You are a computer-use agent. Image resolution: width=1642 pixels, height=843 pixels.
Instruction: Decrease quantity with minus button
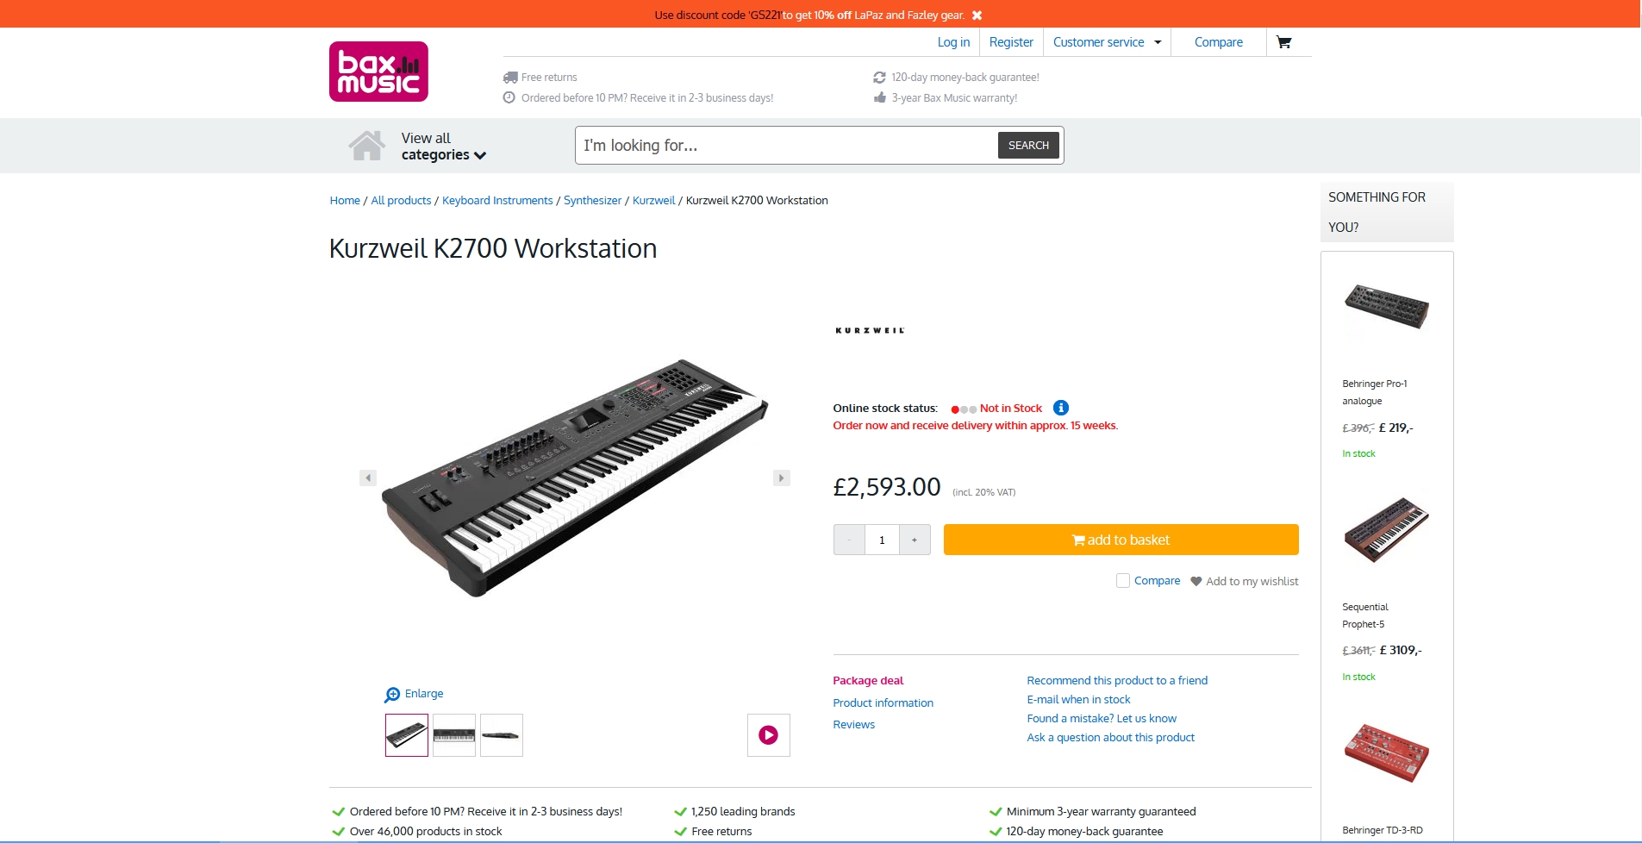pos(849,540)
